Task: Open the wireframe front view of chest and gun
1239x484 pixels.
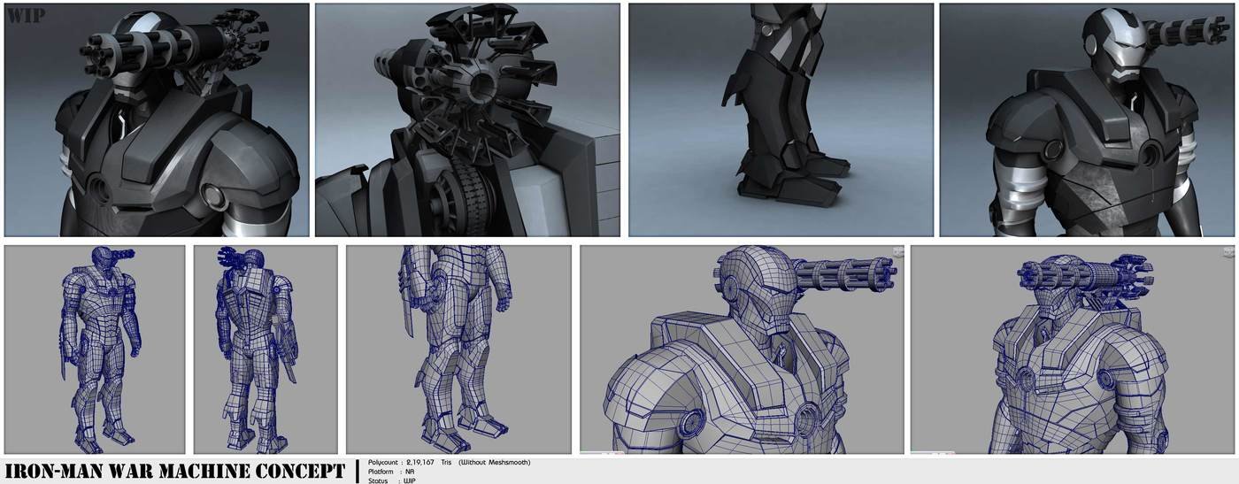Action: pos(1073,350)
